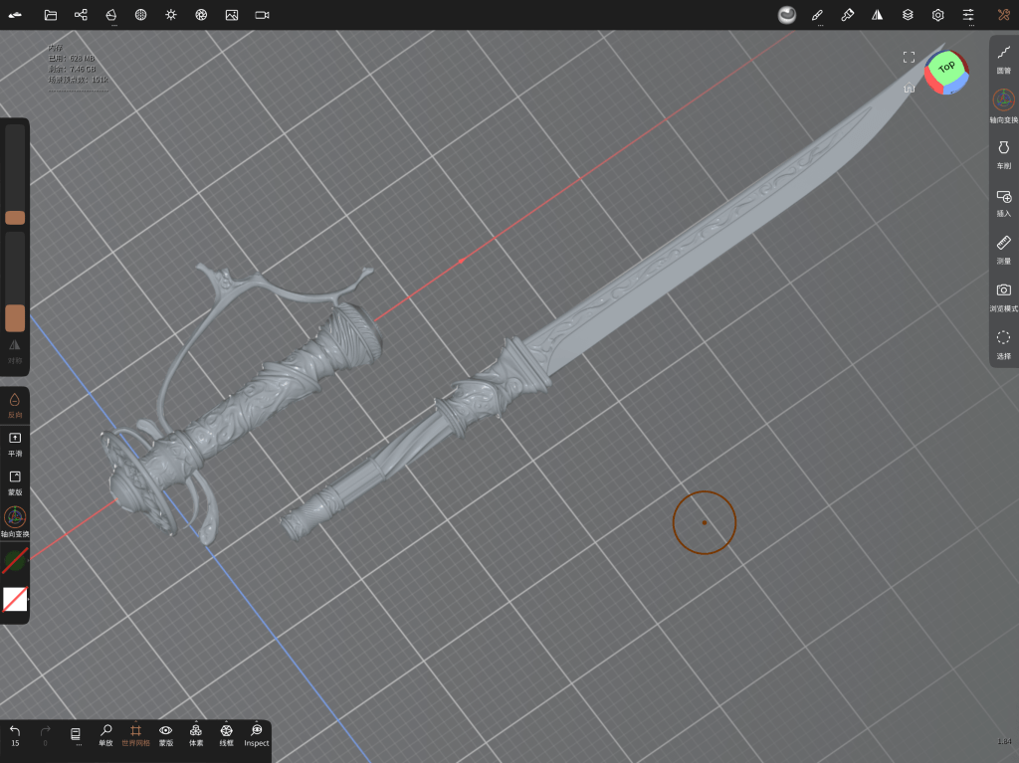Select the Insert (插入) primitive tool
Screen dimensions: 1019x763
(x=1003, y=201)
